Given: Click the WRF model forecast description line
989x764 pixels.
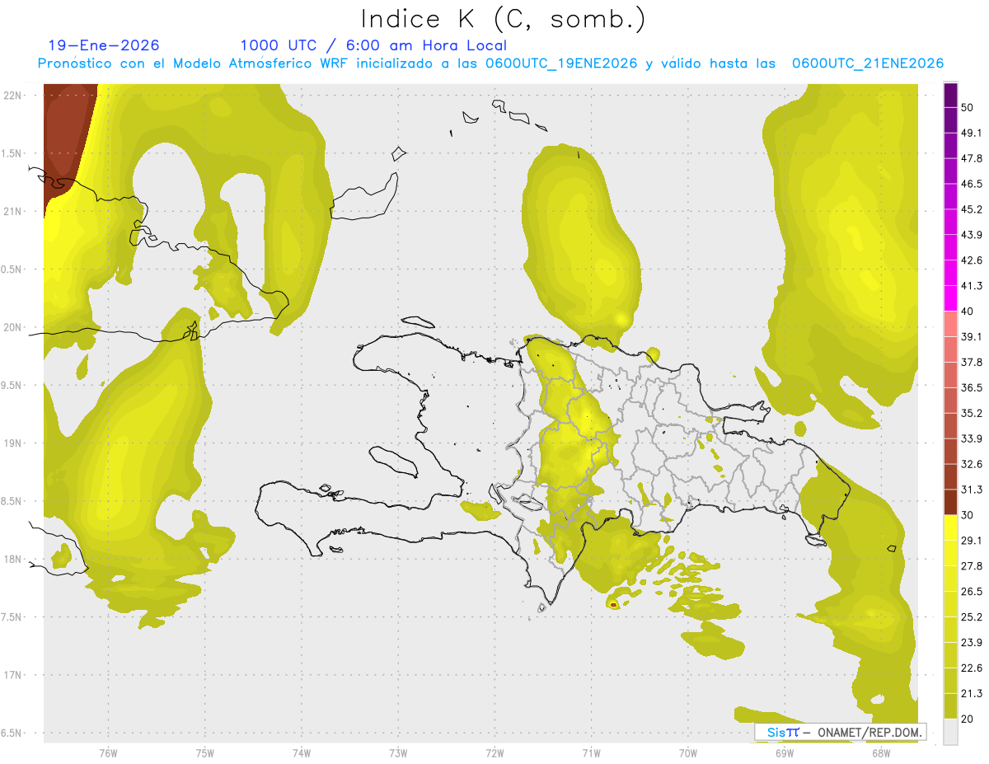Looking at the screenshot, I should click(x=490, y=63).
